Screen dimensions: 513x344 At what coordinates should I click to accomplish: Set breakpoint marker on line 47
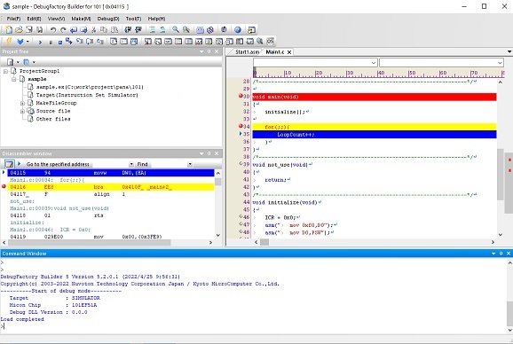click(241, 223)
